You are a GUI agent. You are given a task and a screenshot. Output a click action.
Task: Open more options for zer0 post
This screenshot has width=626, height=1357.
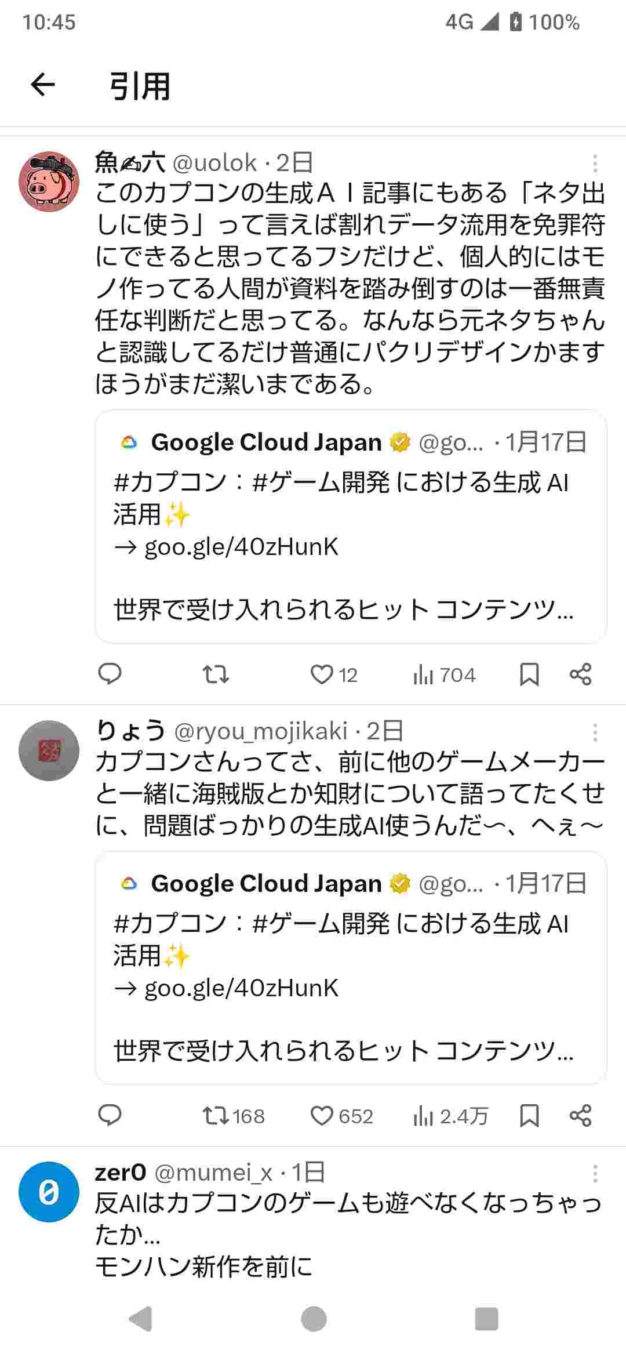click(x=595, y=1174)
